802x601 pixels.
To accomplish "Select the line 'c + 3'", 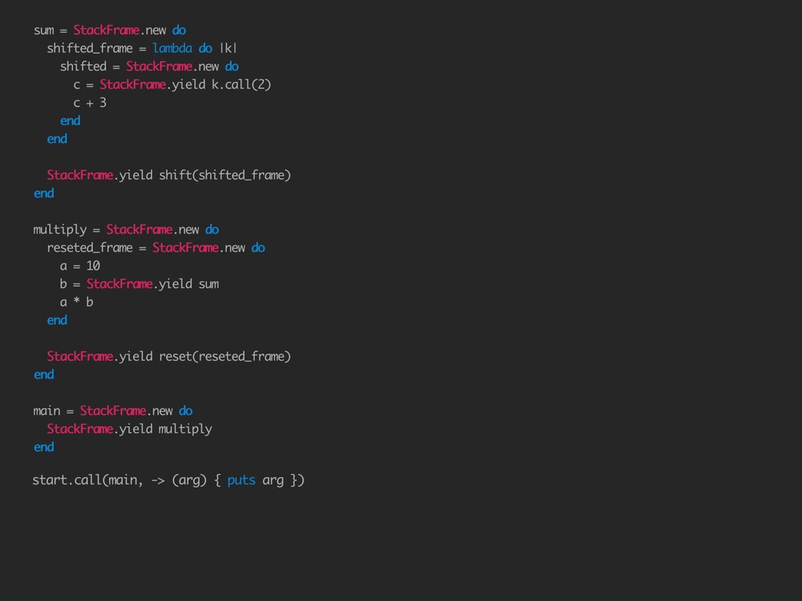I will point(90,103).
